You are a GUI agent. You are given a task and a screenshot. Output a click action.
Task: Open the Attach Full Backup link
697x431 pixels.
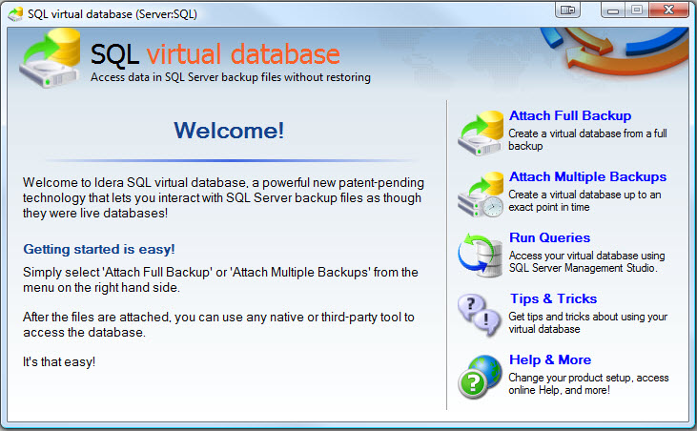click(570, 115)
